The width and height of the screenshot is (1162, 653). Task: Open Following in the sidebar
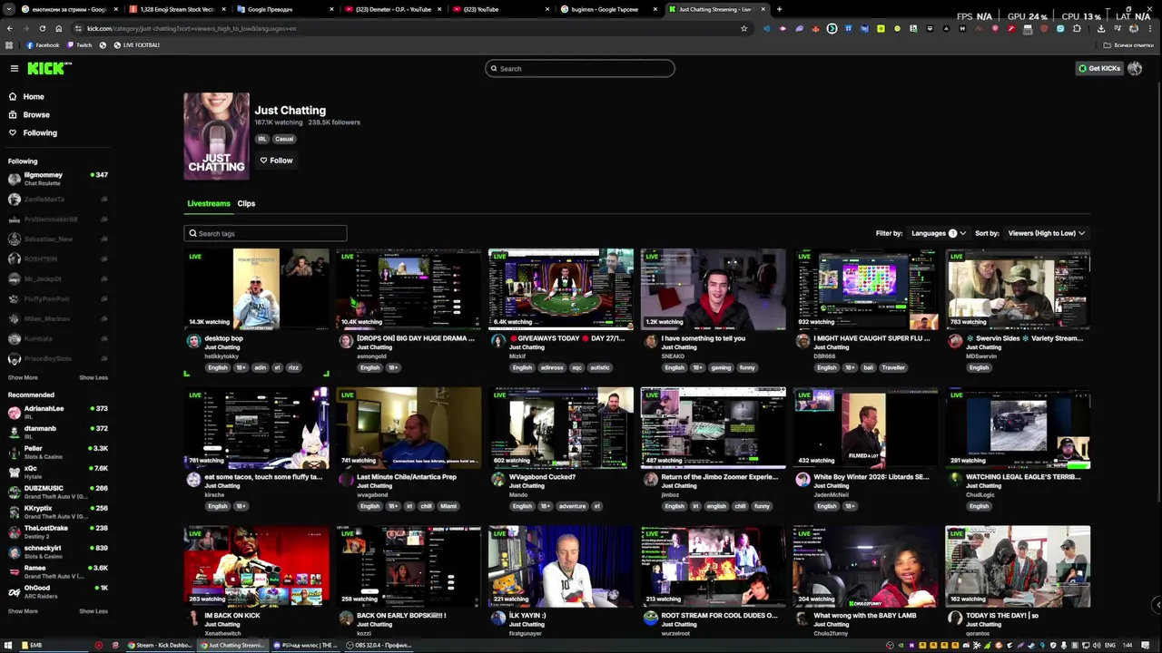(x=40, y=132)
